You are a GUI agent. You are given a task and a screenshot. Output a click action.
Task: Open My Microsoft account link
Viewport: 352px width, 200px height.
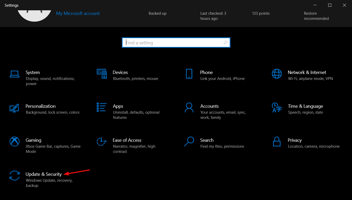click(78, 13)
